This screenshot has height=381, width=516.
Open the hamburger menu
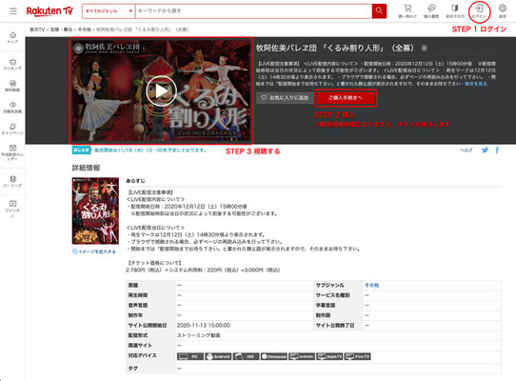(13, 11)
